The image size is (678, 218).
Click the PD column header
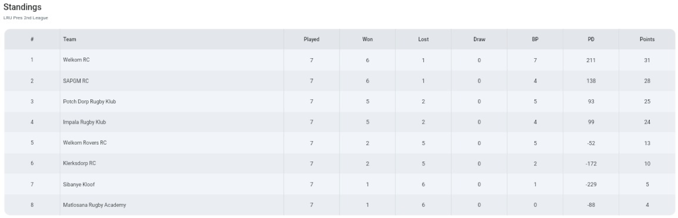pos(591,40)
